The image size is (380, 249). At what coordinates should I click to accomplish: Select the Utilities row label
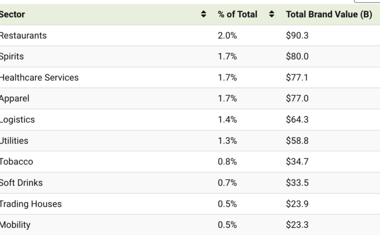coord(14,140)
